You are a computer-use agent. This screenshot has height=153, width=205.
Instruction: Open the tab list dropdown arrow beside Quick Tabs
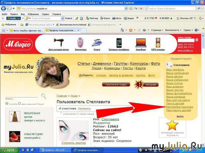click(7, 31)
